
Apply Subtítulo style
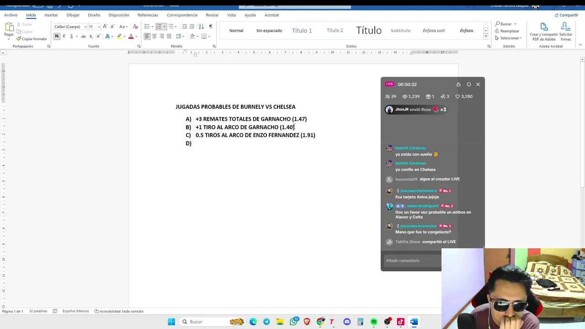point(400,31)
